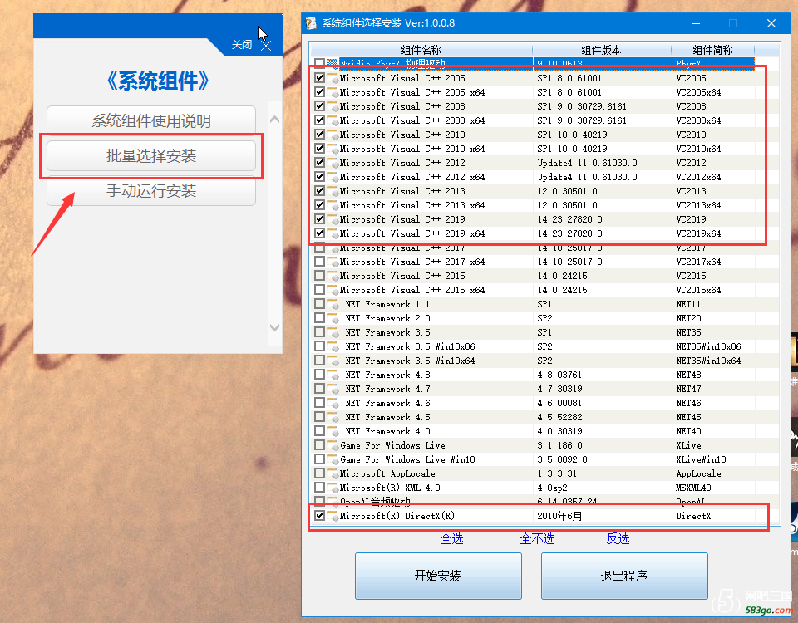
Task: Click version Update4 11.0.61030.0 for VC2012x64
Action: (x=588, y=177)
